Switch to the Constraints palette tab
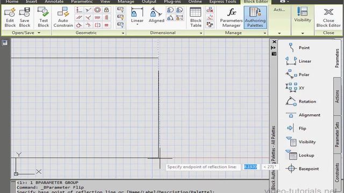344x193 pixels. [x=337, y=173]
